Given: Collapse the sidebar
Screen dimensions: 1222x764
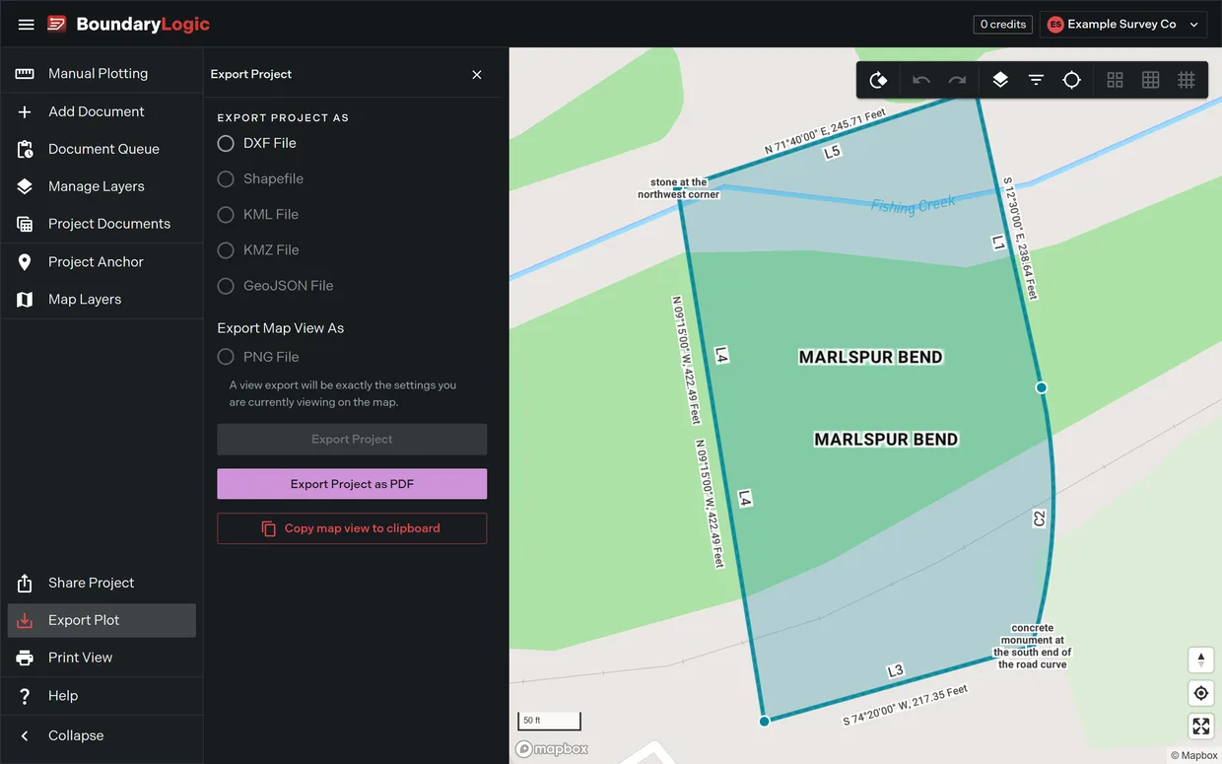Looking at the screenshot, I should pos(102,735).
